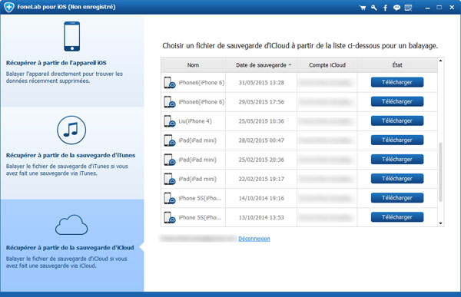461x297 pixels.
Task: Select the text 25/05/2015 10:36
Action: (261, 121)
